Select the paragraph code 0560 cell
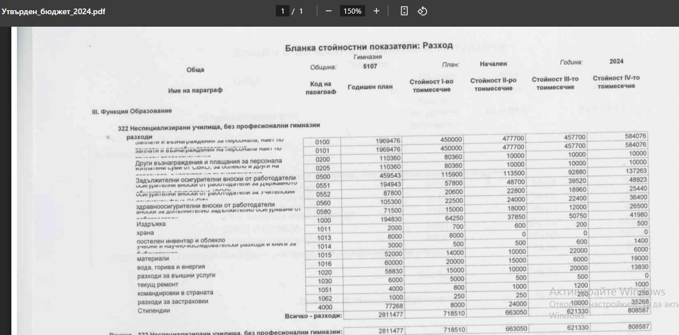The width and height of the screenshot is (679, 335). (324, 203)
